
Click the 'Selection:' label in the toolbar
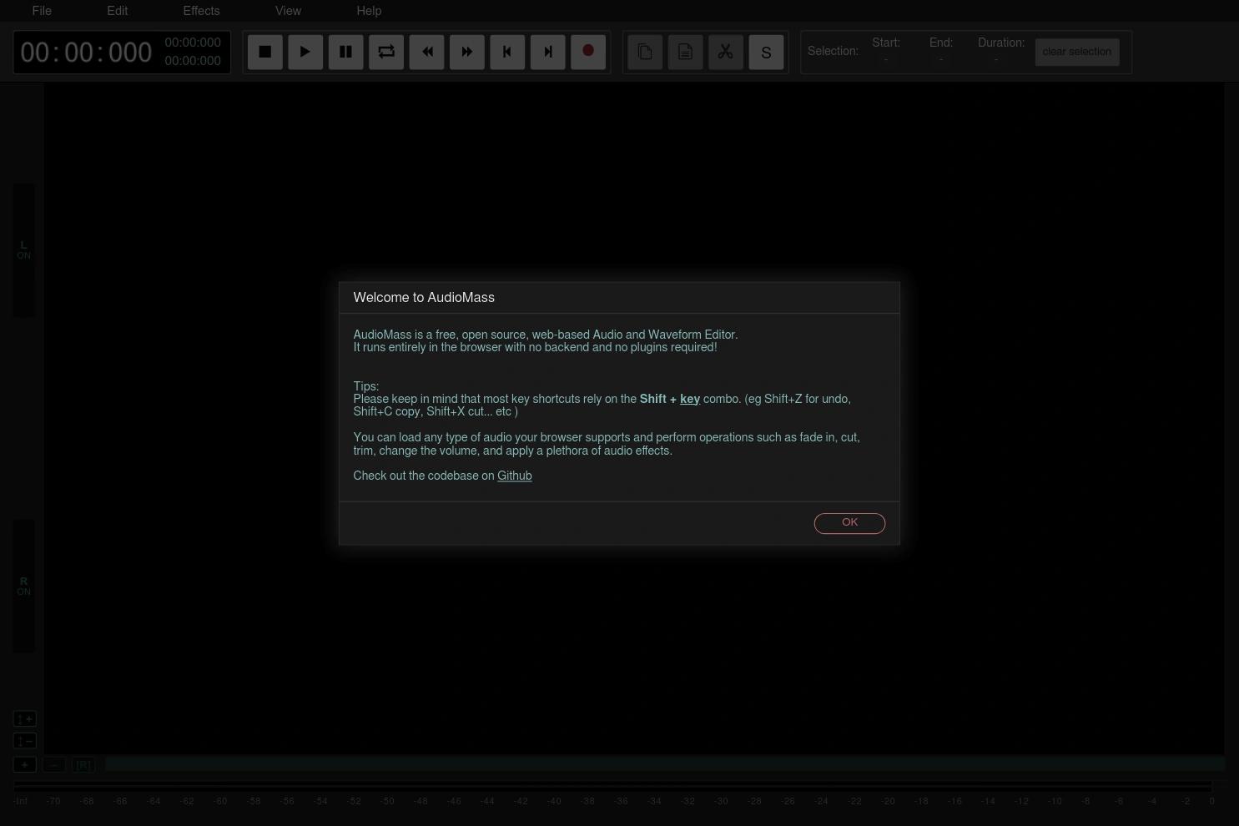coord(833,51)
